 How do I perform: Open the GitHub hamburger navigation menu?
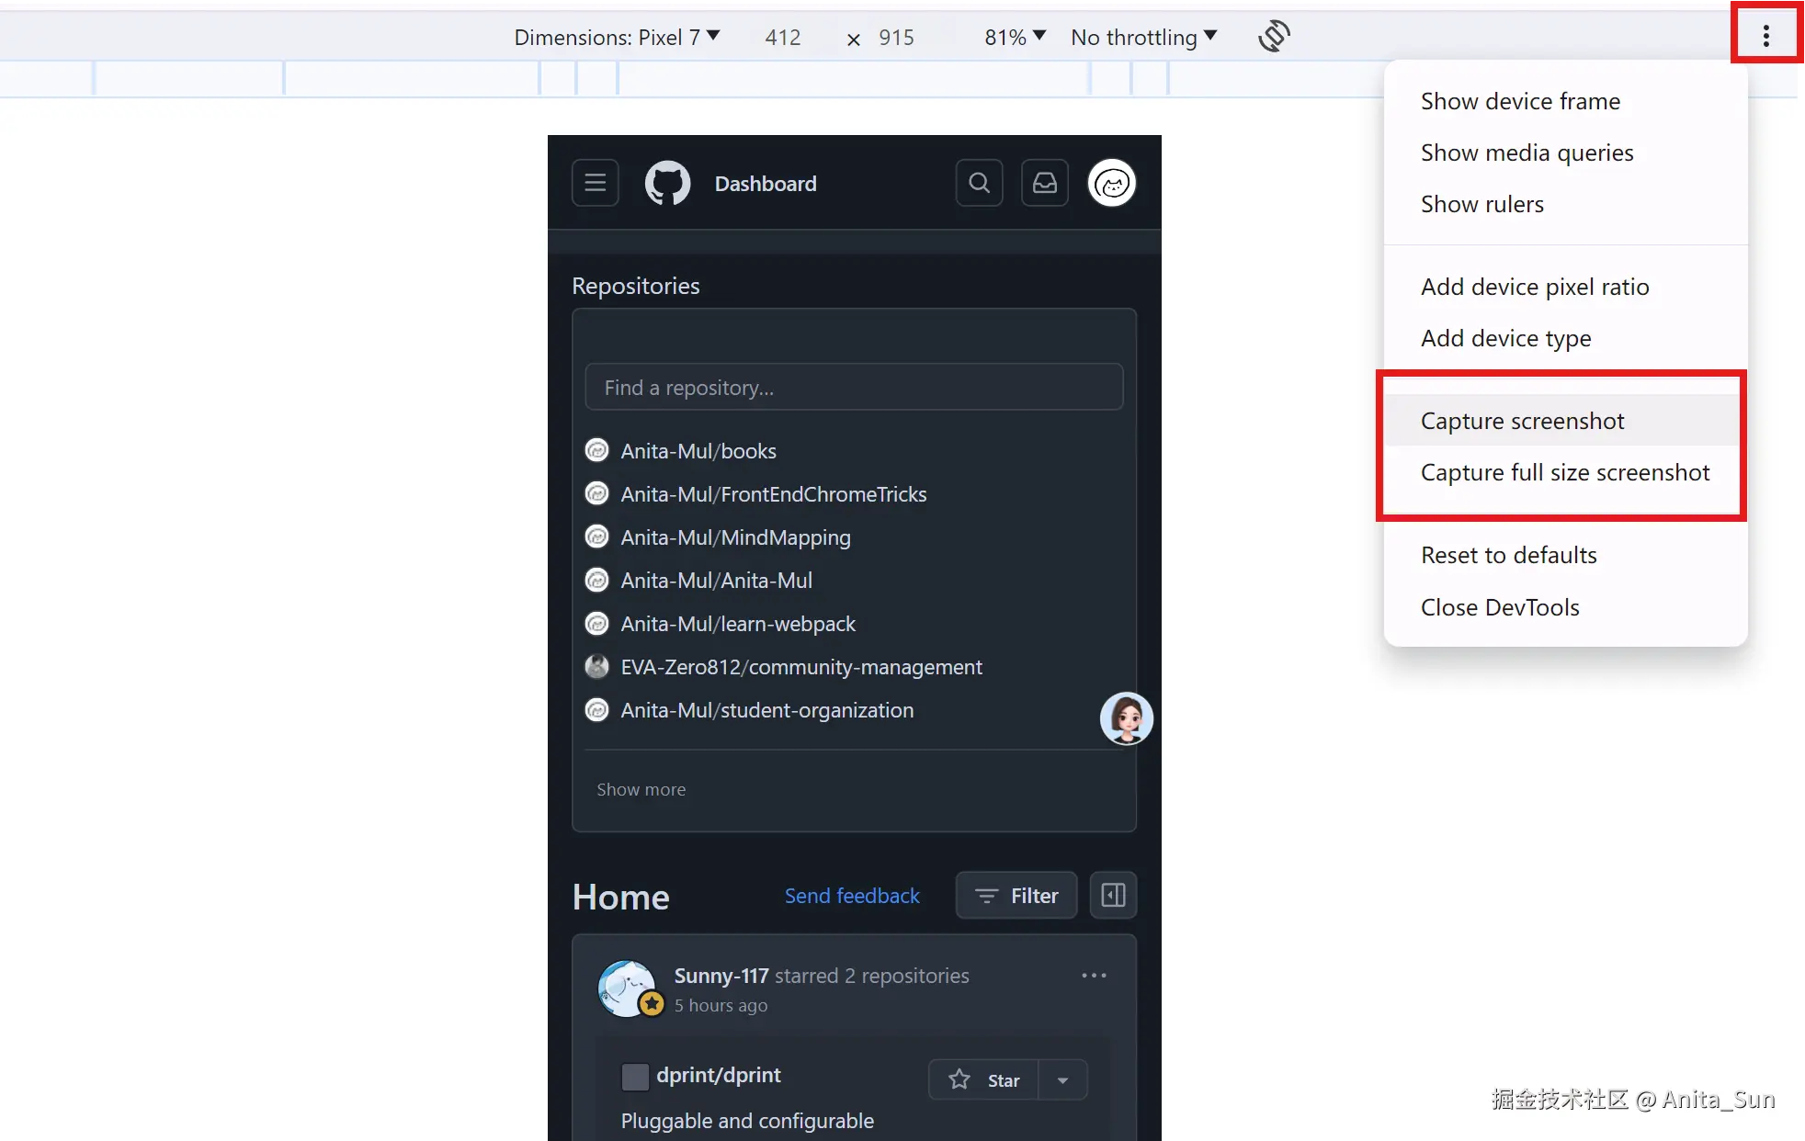pos(595,183)
